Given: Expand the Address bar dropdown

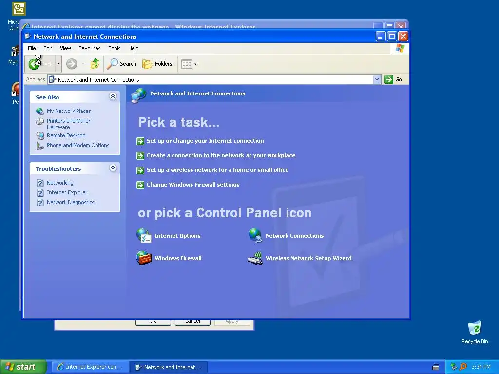Looking at the screenshot, I should [377, 79].
